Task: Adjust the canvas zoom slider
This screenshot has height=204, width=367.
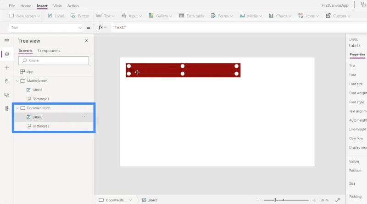Action: (x=286, y=200)
